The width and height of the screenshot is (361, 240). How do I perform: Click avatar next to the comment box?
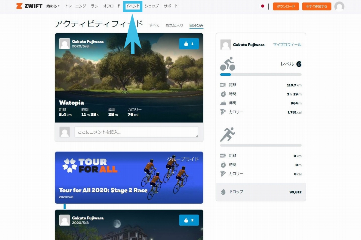point(65,132)
